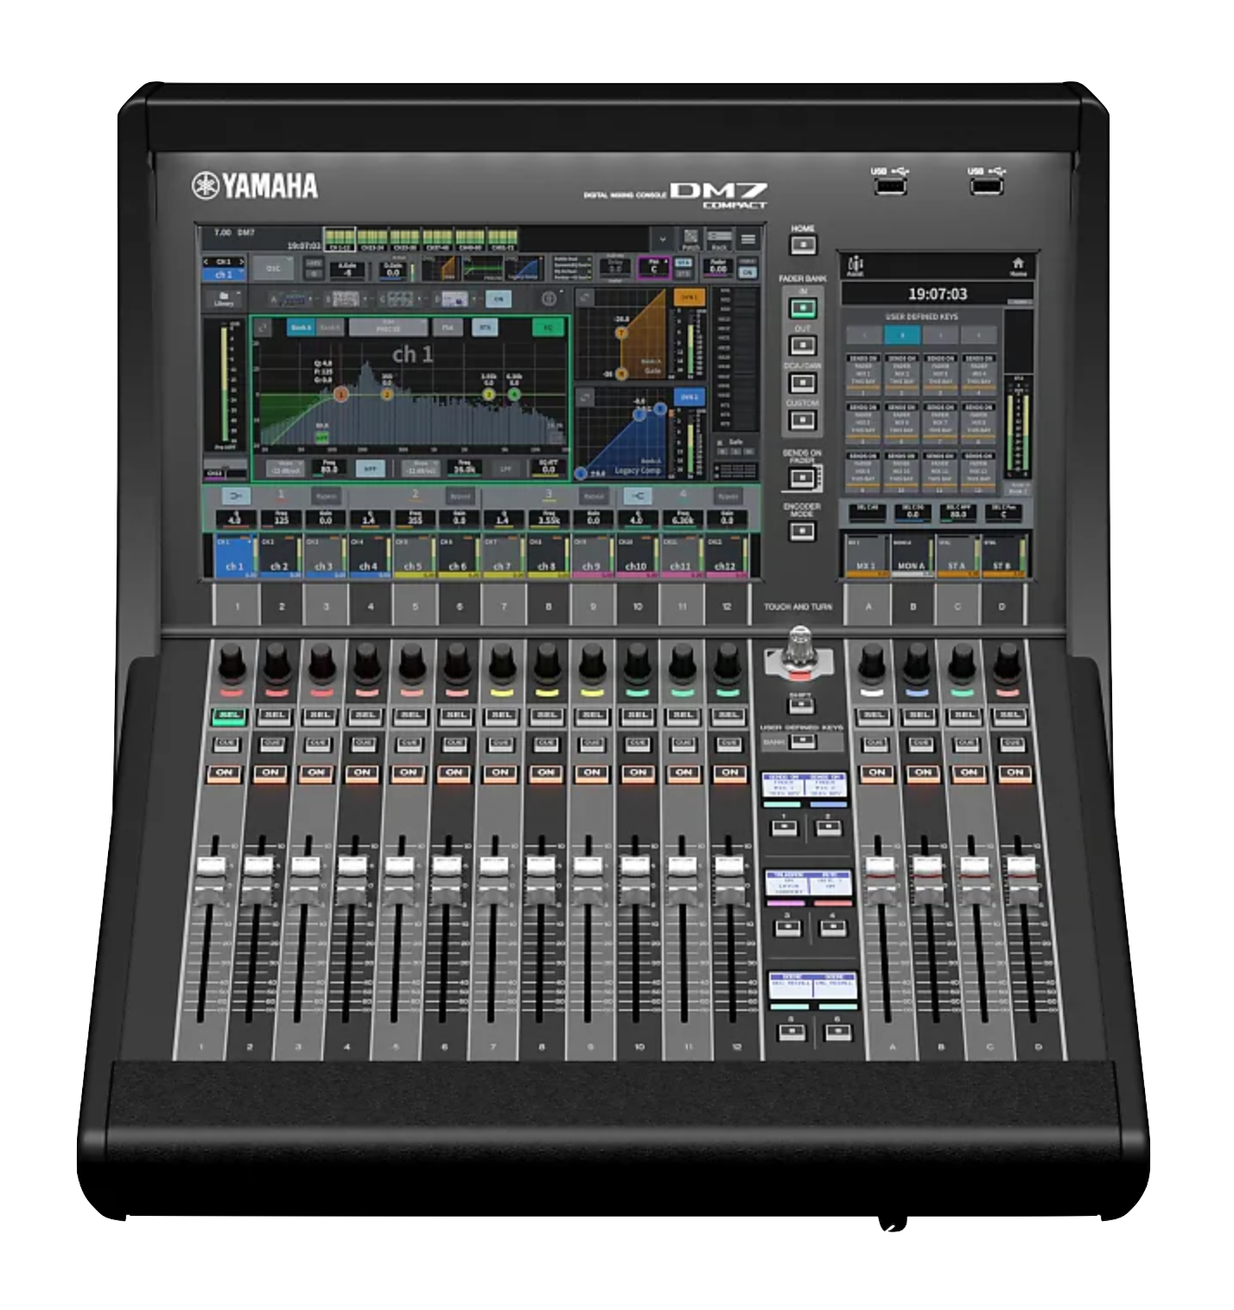Toggle the ON key on fader strip A
The width and height of the screenshot is (1234, 1310).
(876, 773)
